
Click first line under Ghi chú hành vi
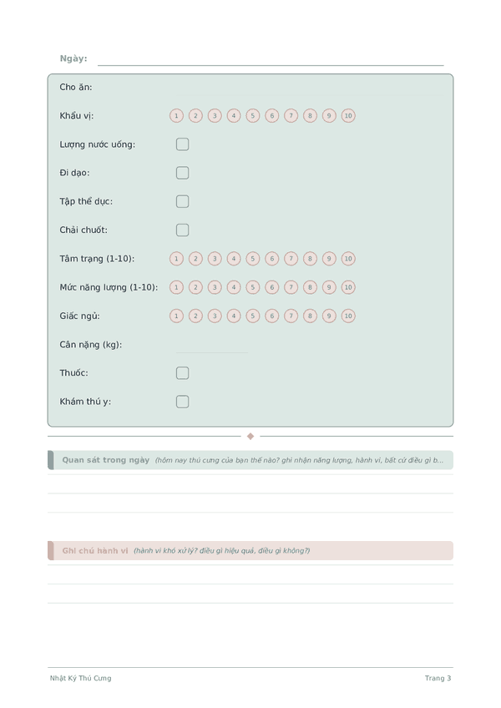pyautogui.click(x=250, y=574)
